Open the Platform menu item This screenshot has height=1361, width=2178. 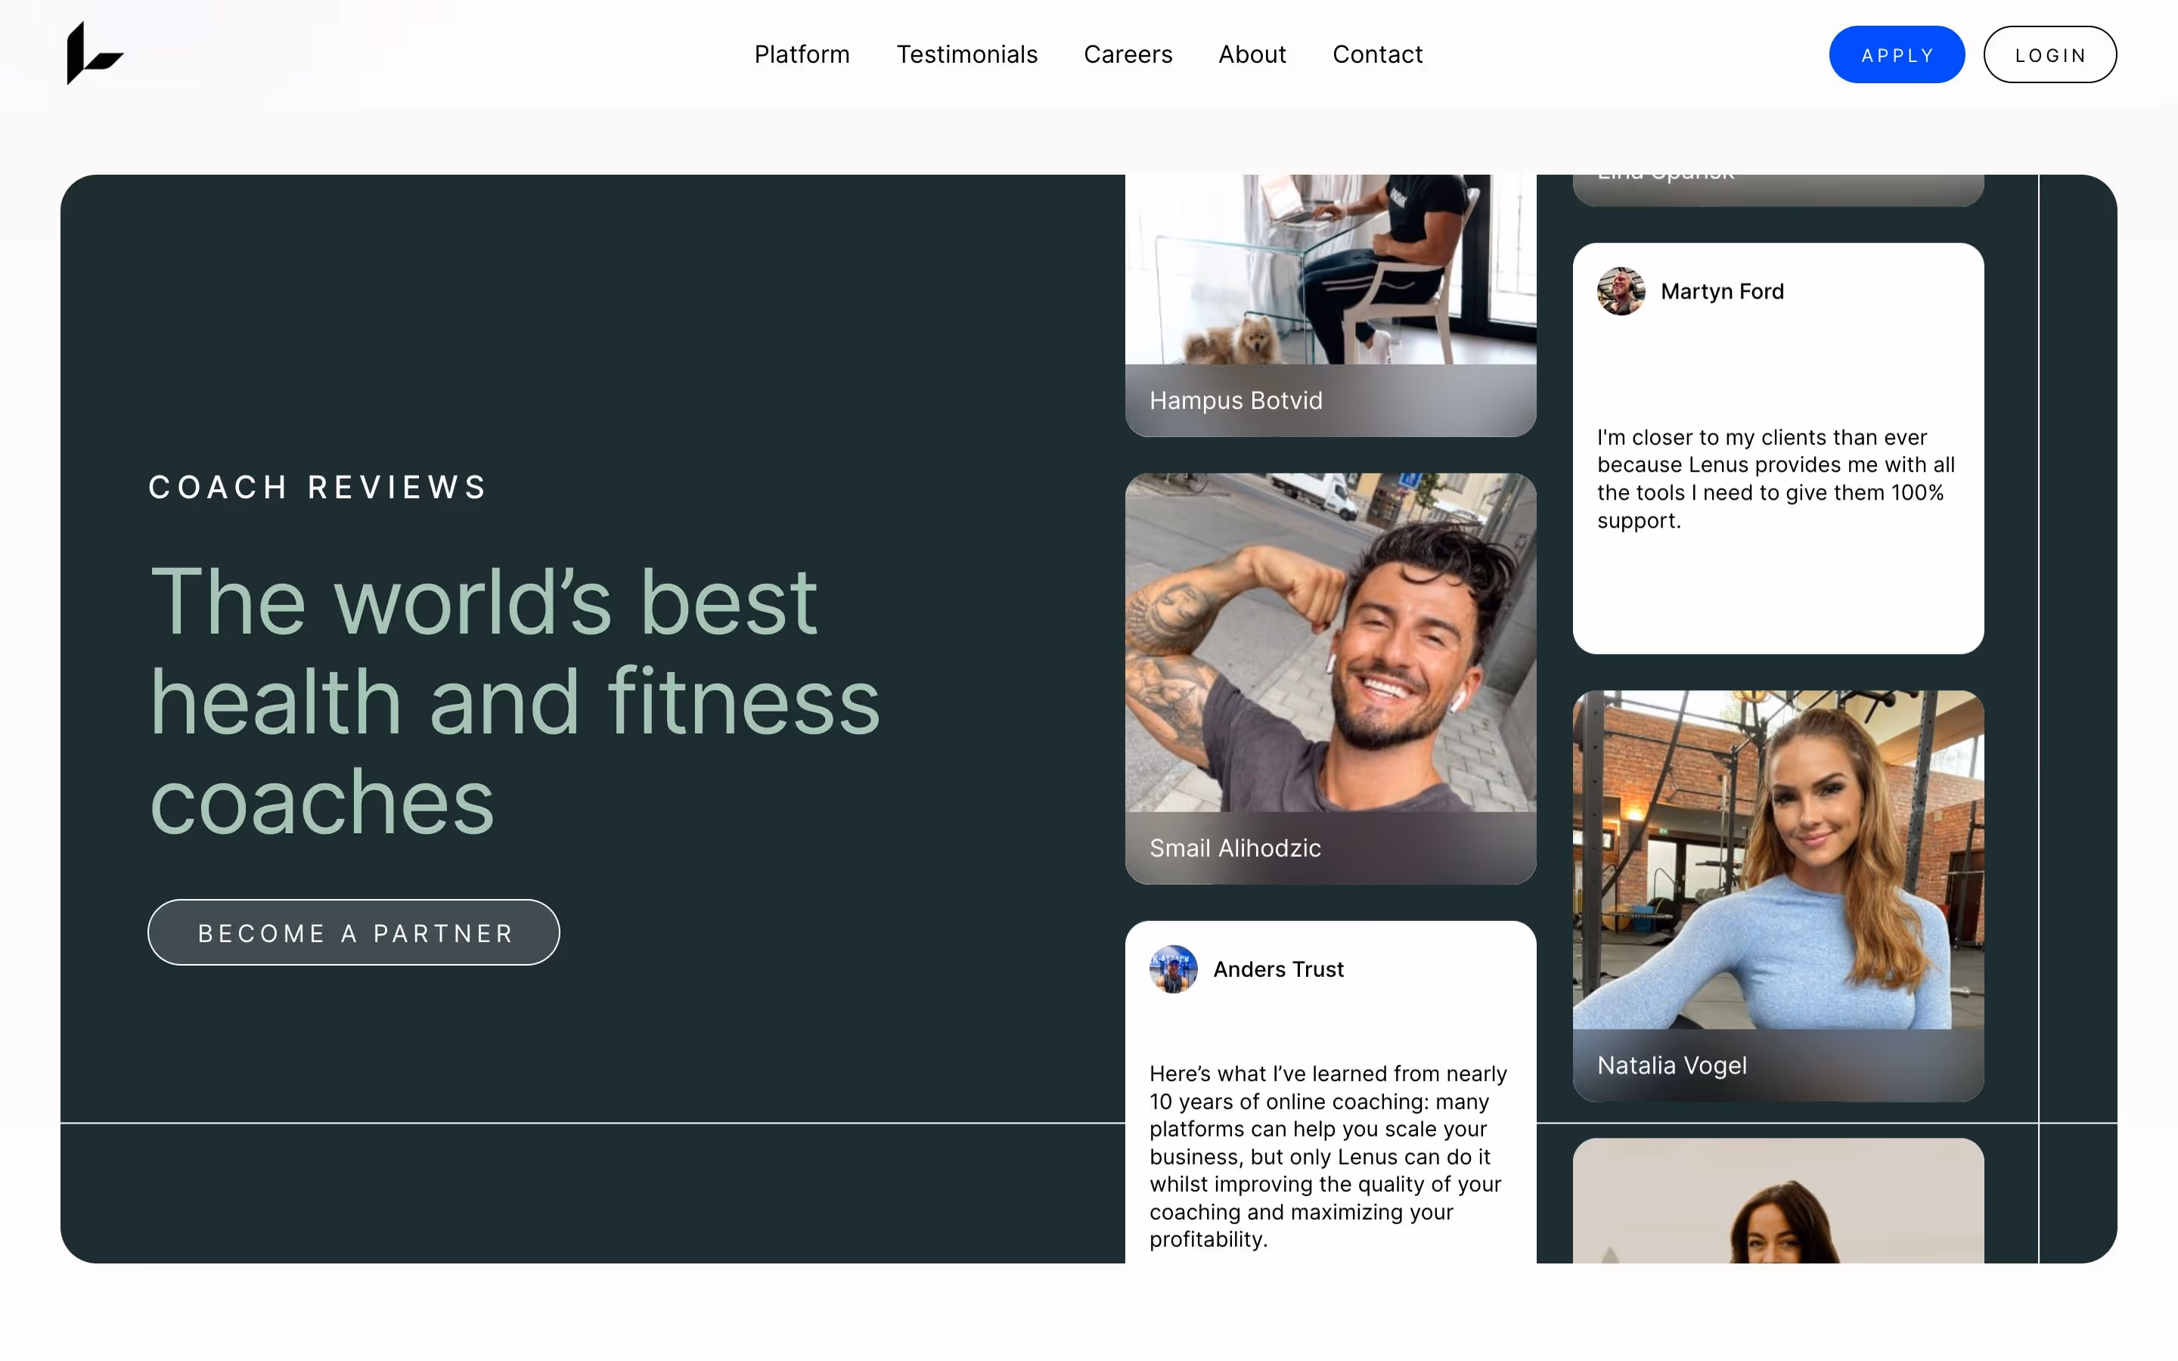tap(802, 55)
